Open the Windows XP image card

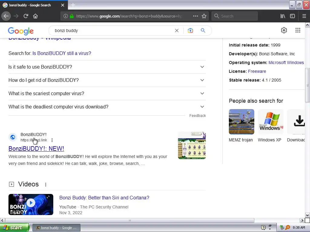pyautogui.click(x=271, y=122)
